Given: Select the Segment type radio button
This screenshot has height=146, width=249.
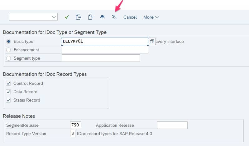Looking at the screenshot, I should [8, 58].
